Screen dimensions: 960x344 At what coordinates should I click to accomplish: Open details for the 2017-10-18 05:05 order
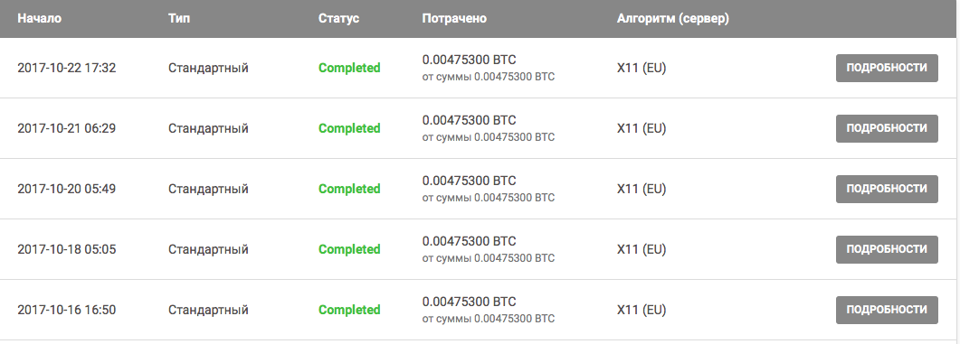pyautogui.click(x=887, y=249)
